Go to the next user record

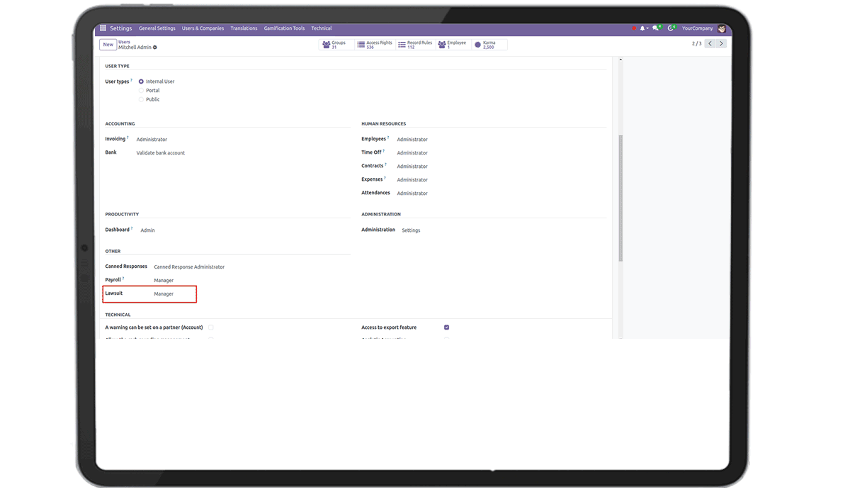pos(721,44)
